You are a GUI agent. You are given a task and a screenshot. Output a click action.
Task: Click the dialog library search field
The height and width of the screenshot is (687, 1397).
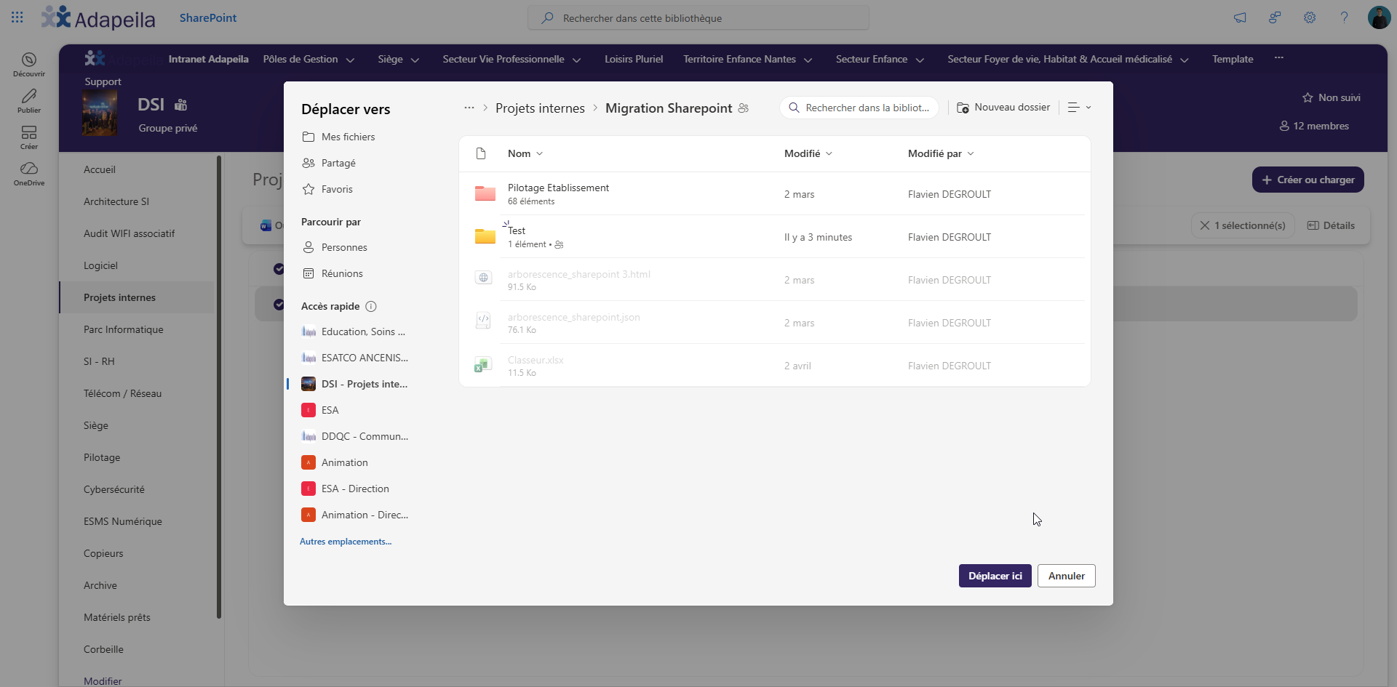pos(859,108)
